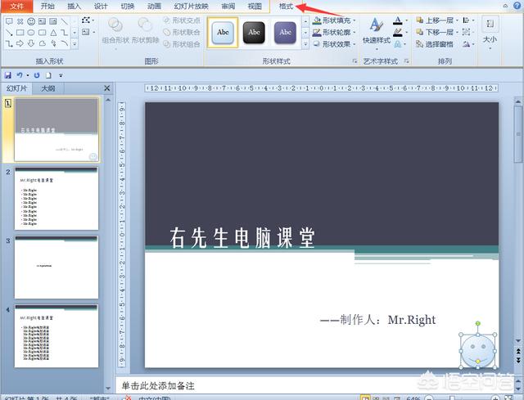Image resolution: width=524 pixels, height=400 pixels.
Task: Select slide 3 thumbnail
Action: [56, 267]
